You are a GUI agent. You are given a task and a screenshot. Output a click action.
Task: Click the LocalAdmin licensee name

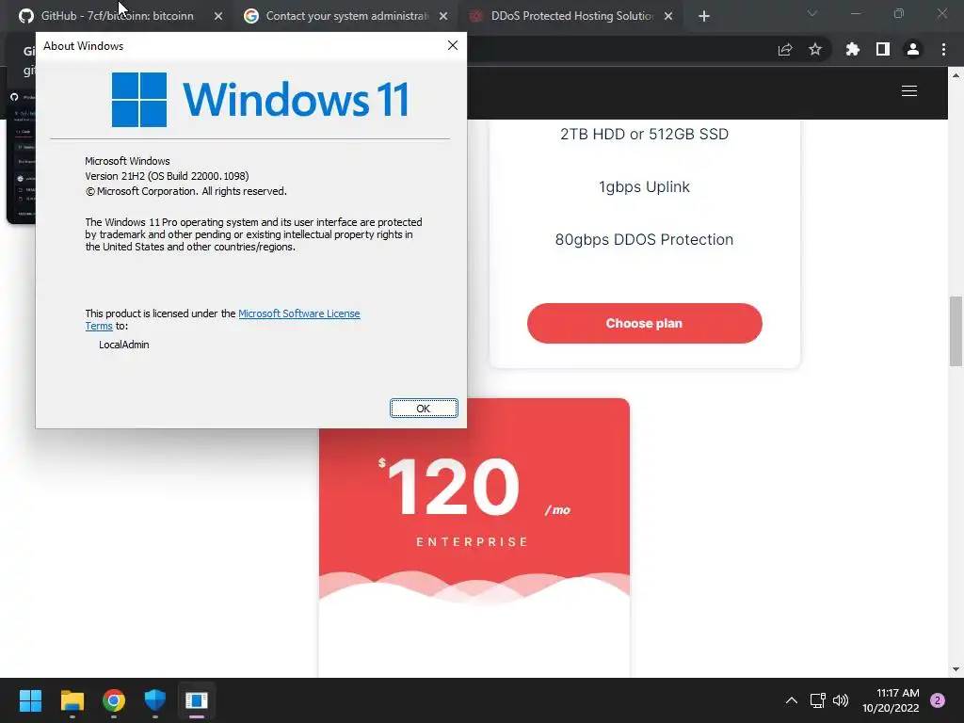(x=124, y=345)
